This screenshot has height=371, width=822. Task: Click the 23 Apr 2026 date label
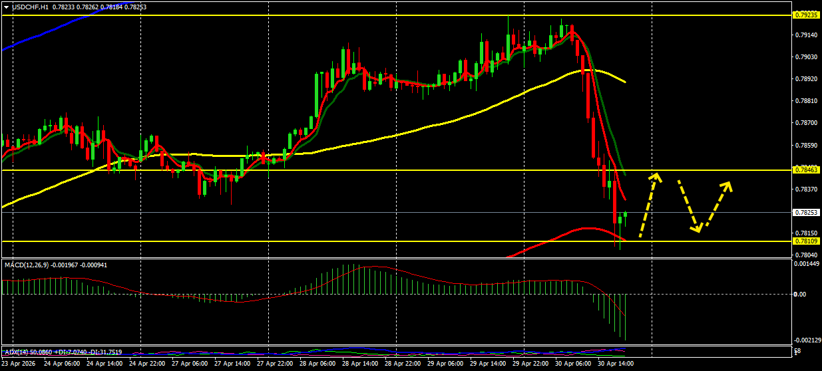[x=19, y=364]
